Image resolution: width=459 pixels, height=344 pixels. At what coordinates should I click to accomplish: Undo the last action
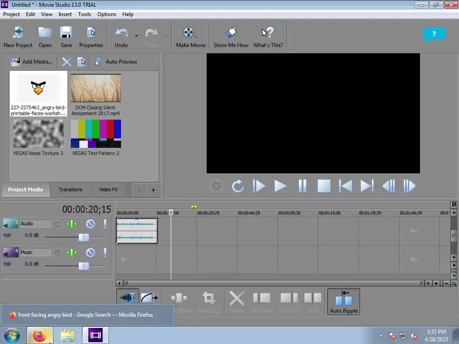click(x=121, y=37)
